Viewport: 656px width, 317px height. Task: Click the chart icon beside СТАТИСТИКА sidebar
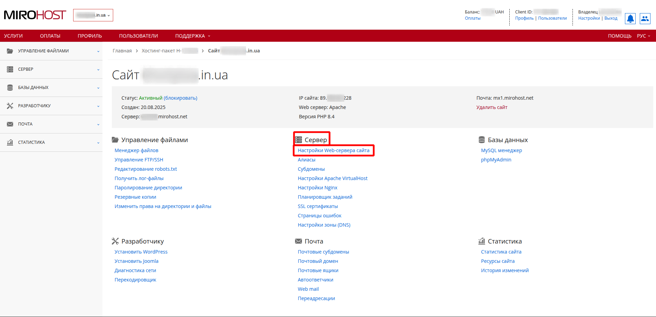[x=10, y=142]
